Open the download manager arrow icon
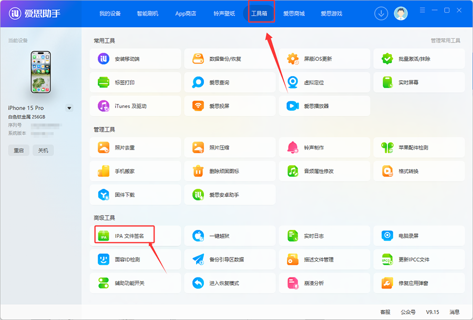This screenshot has height=320, width=473. pyautogui.click(x=381, y=14)
